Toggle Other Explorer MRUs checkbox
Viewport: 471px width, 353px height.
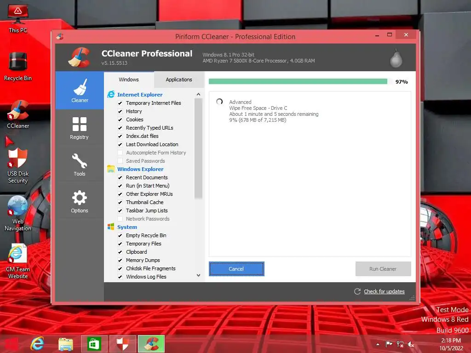coord(120,194)
